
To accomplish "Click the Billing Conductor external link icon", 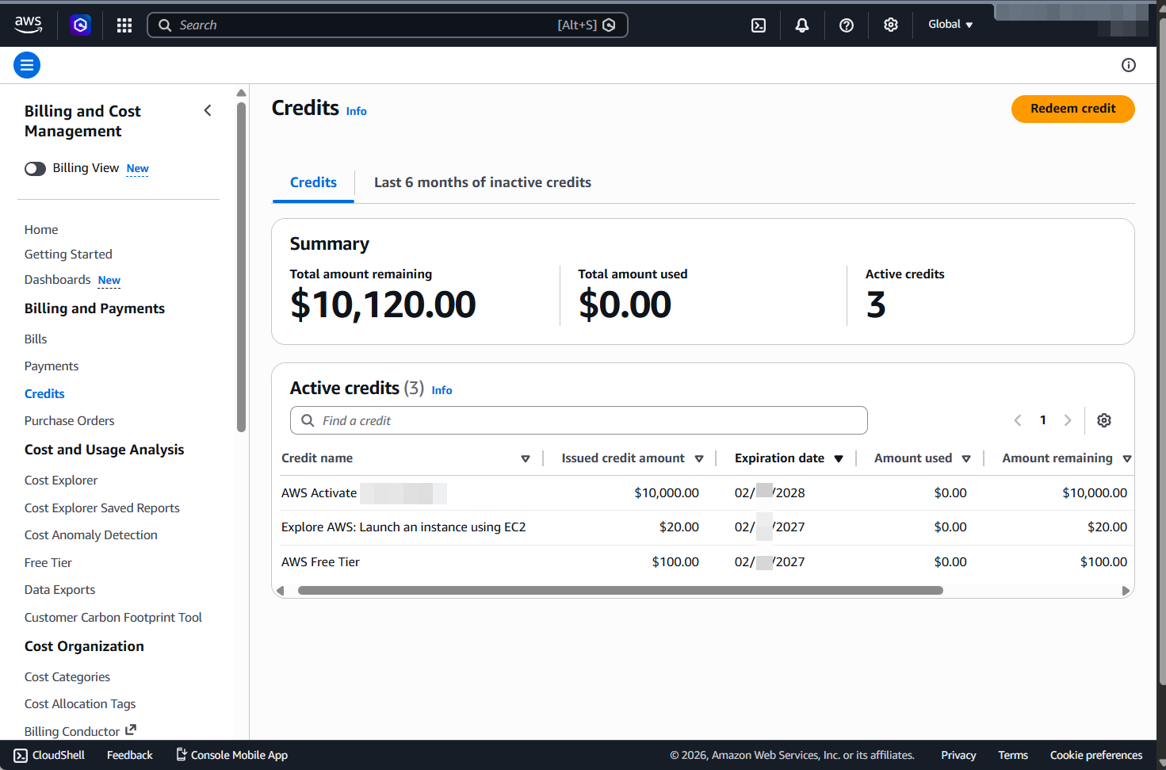I will (x=131, y=730).
